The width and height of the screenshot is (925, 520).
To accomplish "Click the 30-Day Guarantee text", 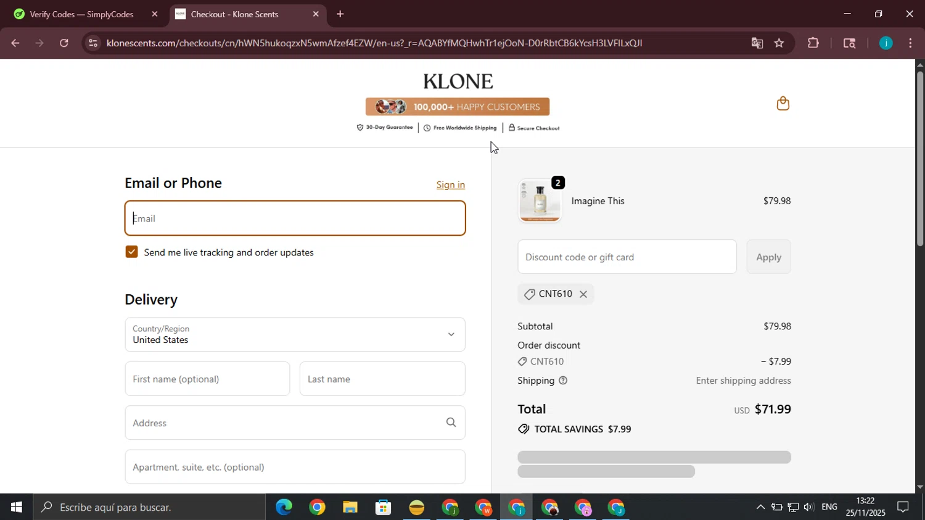I will (x=389, y=128).
